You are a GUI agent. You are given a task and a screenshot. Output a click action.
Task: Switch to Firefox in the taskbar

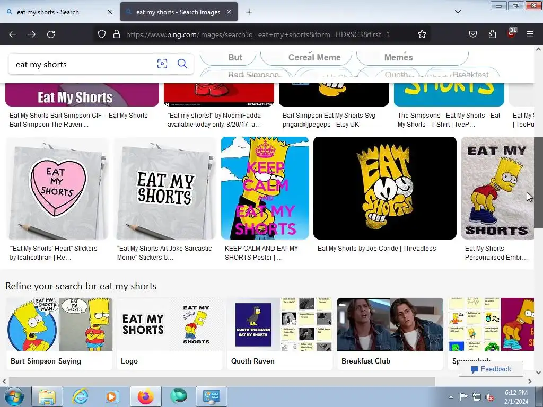tap(145, 396)
